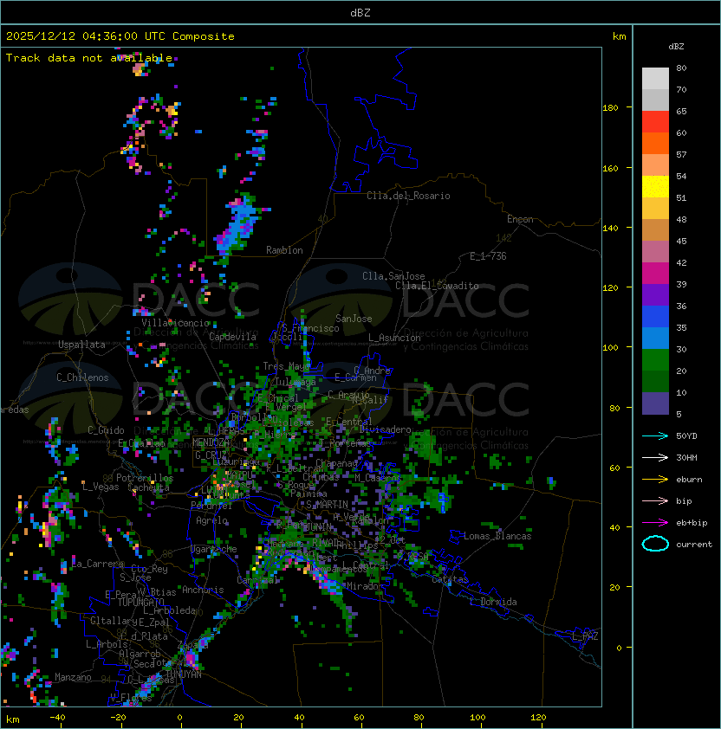
Task: Click the 'Uspallata' map label
Action: click(x=81, y=345)
